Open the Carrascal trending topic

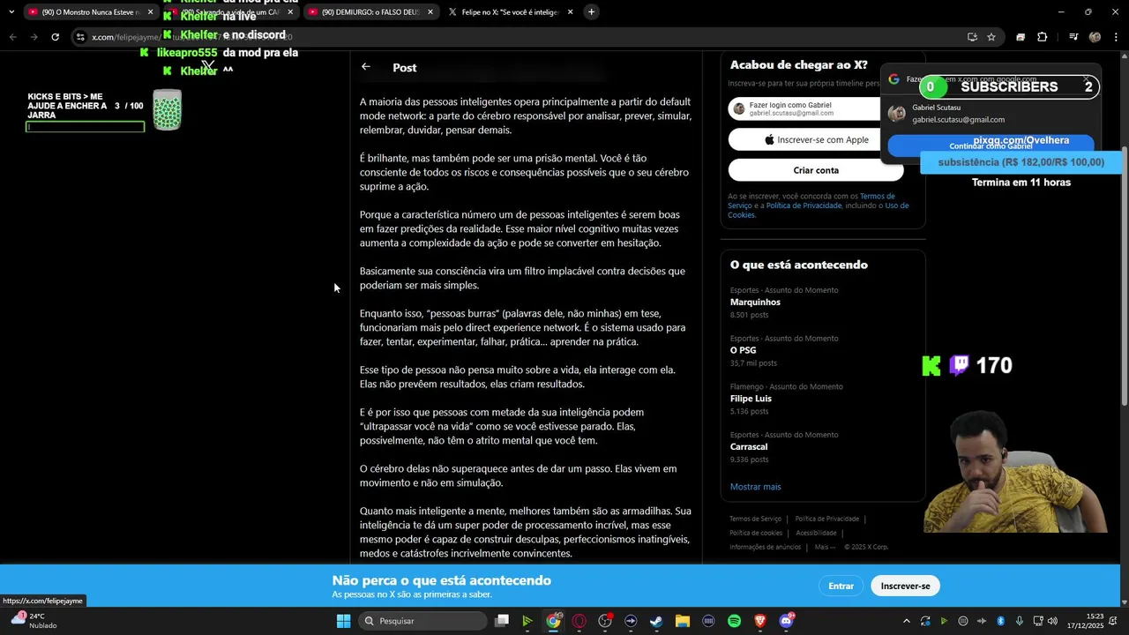pos(822,447)
